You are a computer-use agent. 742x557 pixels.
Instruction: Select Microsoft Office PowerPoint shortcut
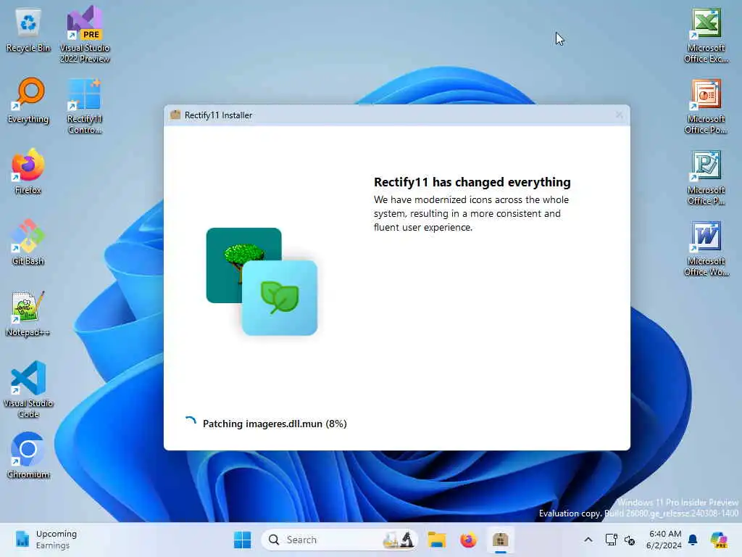point(706,107)
